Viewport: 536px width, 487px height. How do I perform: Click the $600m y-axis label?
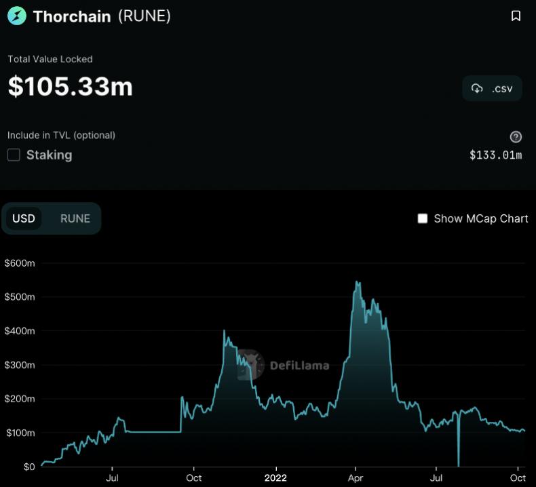[x=20, y=263]
